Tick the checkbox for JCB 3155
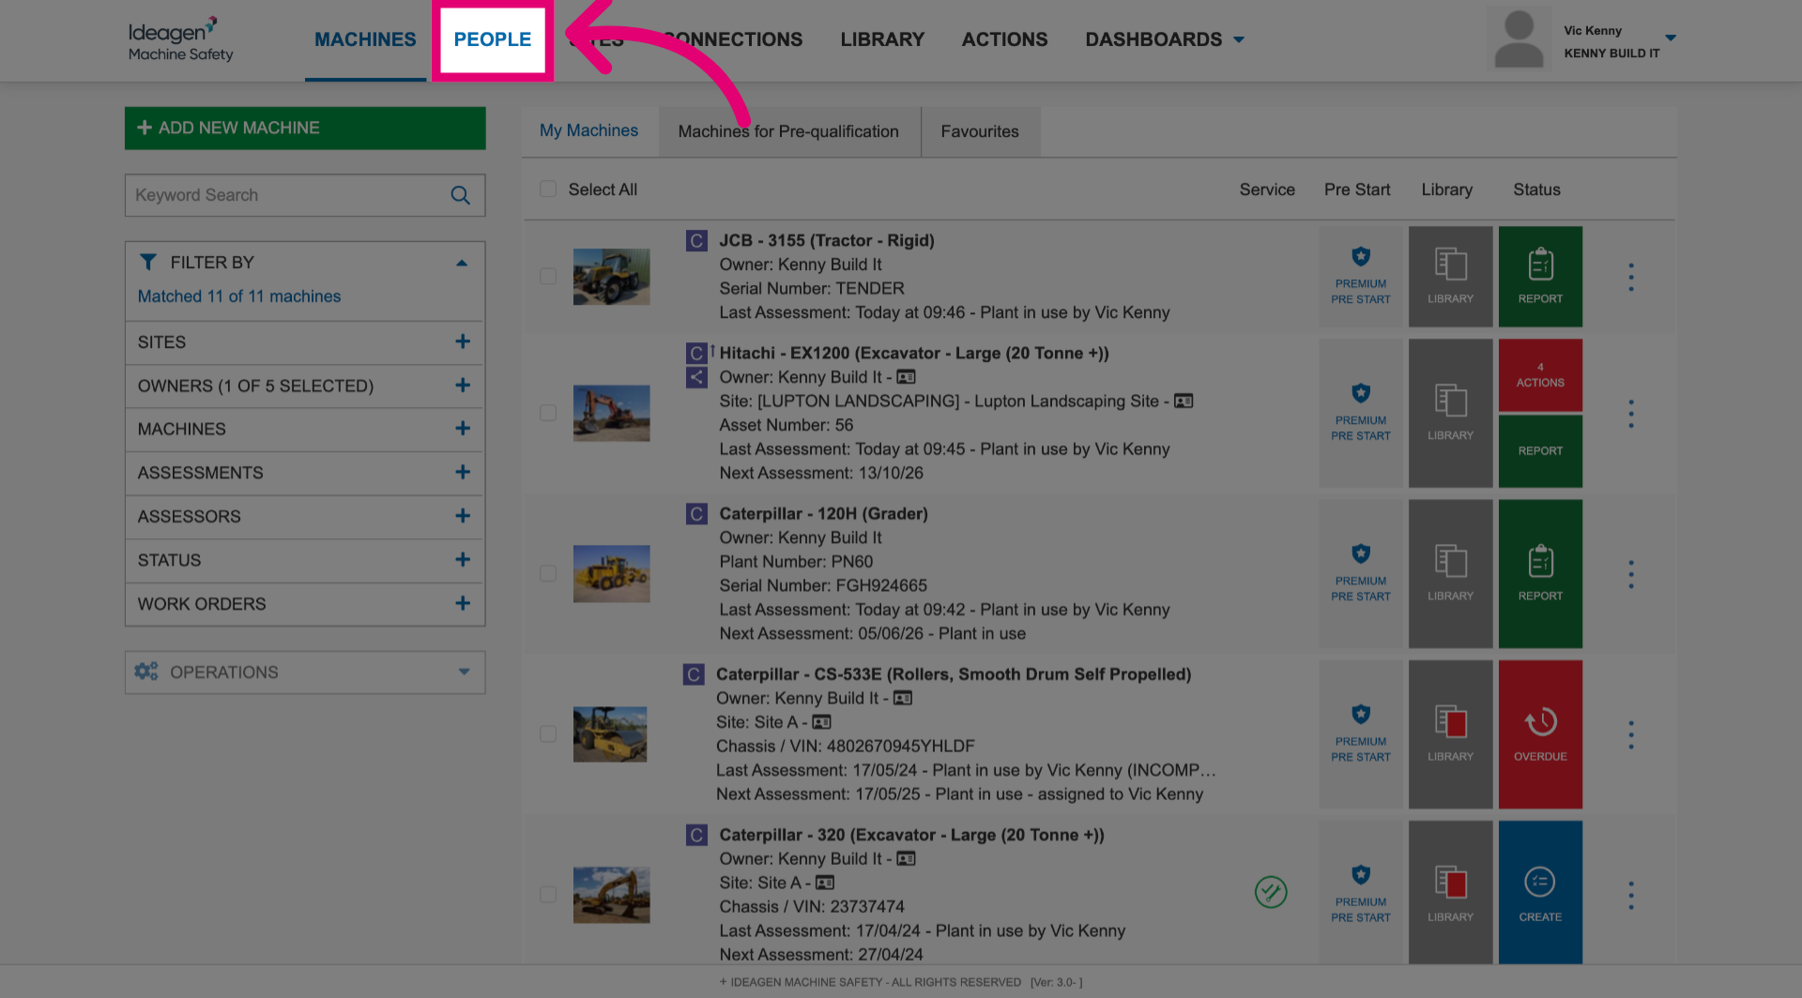The height and width of the screenshot is (998, 1802). 548,277
